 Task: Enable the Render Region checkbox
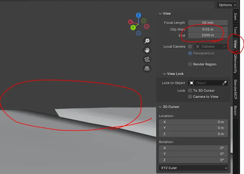[190, 64]
